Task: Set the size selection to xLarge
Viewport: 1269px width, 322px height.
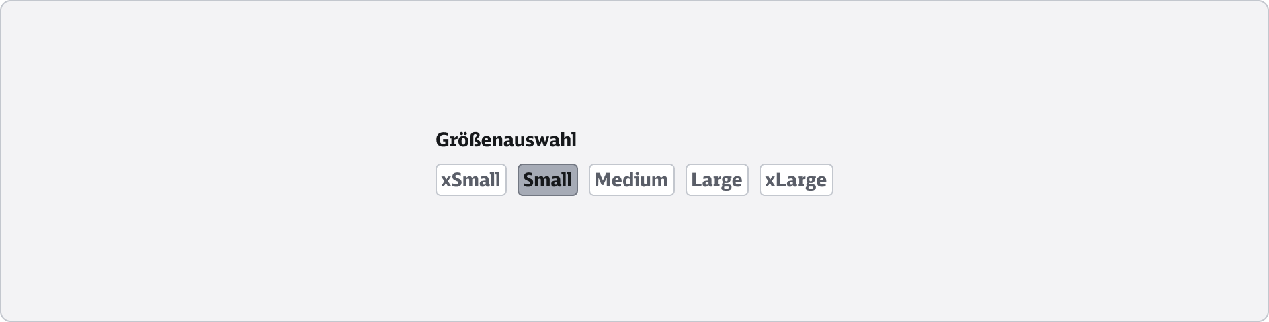Action: pyautogui.click(x=796, y=180)
